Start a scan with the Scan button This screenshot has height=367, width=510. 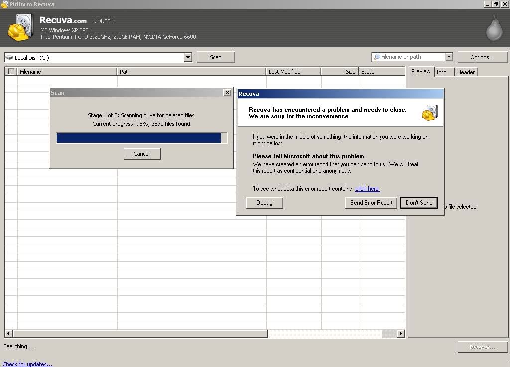pos(216,57)
